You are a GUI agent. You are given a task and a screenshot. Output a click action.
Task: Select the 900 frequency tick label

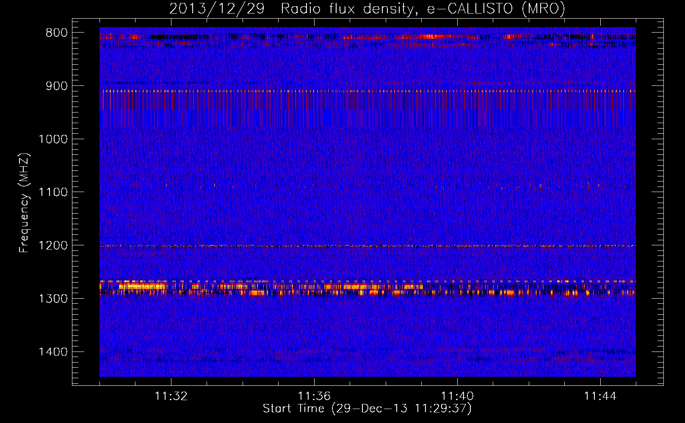57,86
